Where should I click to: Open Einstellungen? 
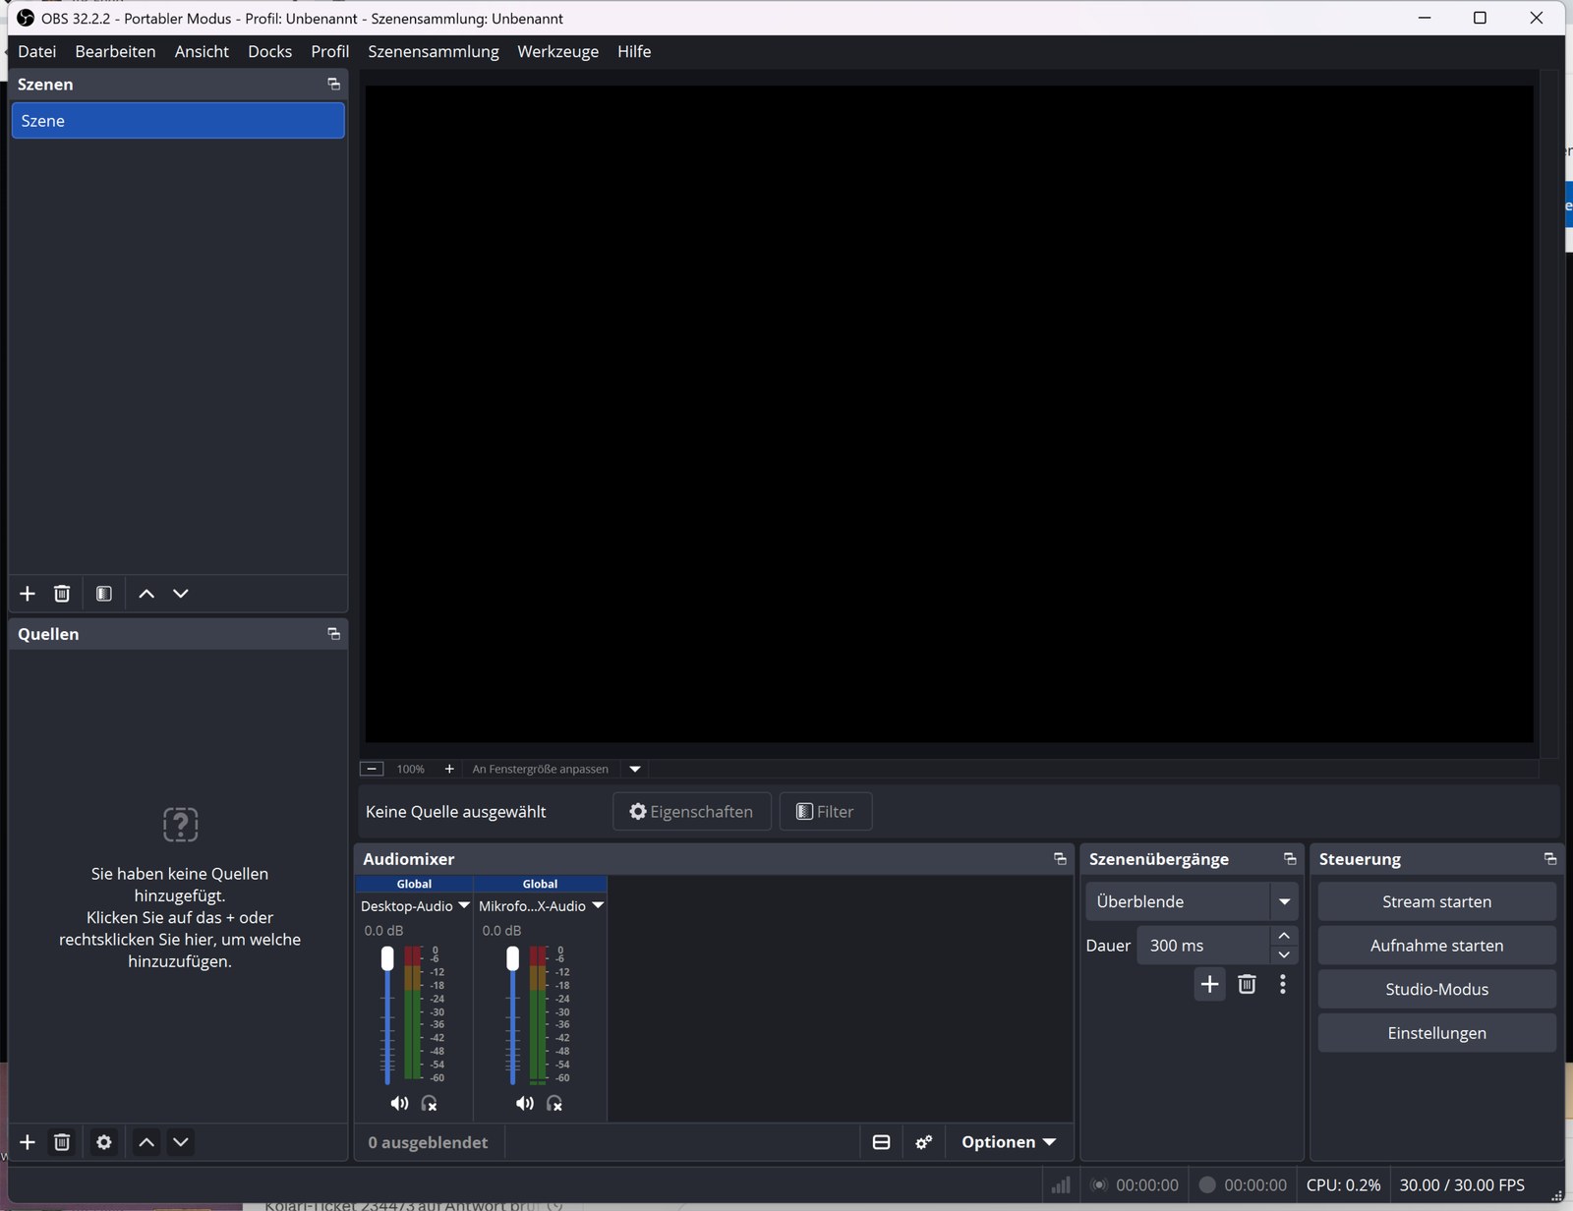1436,1033
